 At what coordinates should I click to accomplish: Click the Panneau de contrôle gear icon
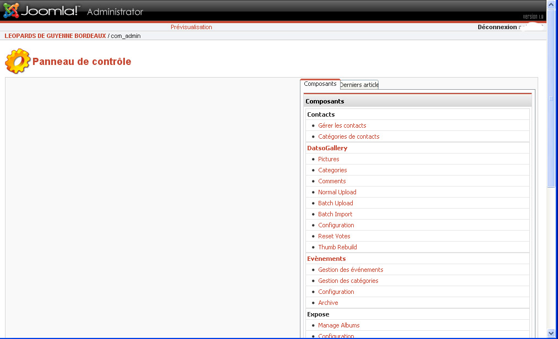(17, 61)
